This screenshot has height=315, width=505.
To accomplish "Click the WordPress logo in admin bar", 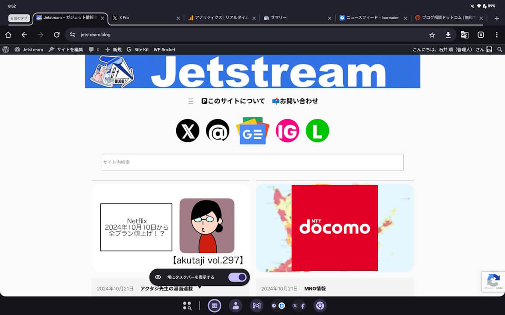I will (6, 49).
